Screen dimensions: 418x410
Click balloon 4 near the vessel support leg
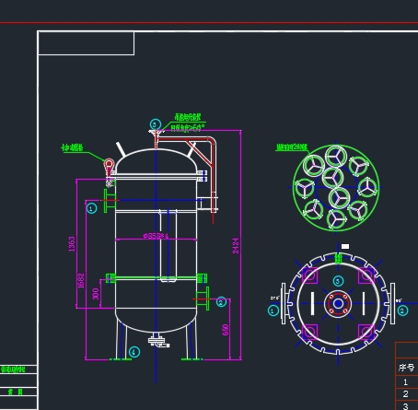pos(134,352)
